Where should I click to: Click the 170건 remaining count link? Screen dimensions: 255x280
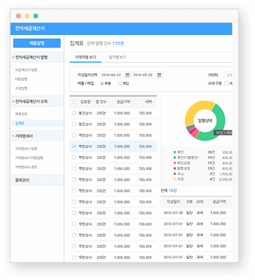point(118,44)
